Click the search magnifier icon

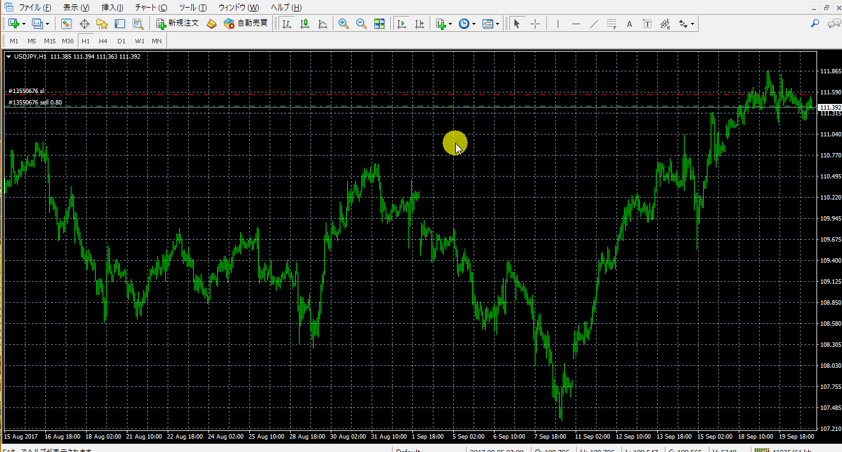point(815,24)
